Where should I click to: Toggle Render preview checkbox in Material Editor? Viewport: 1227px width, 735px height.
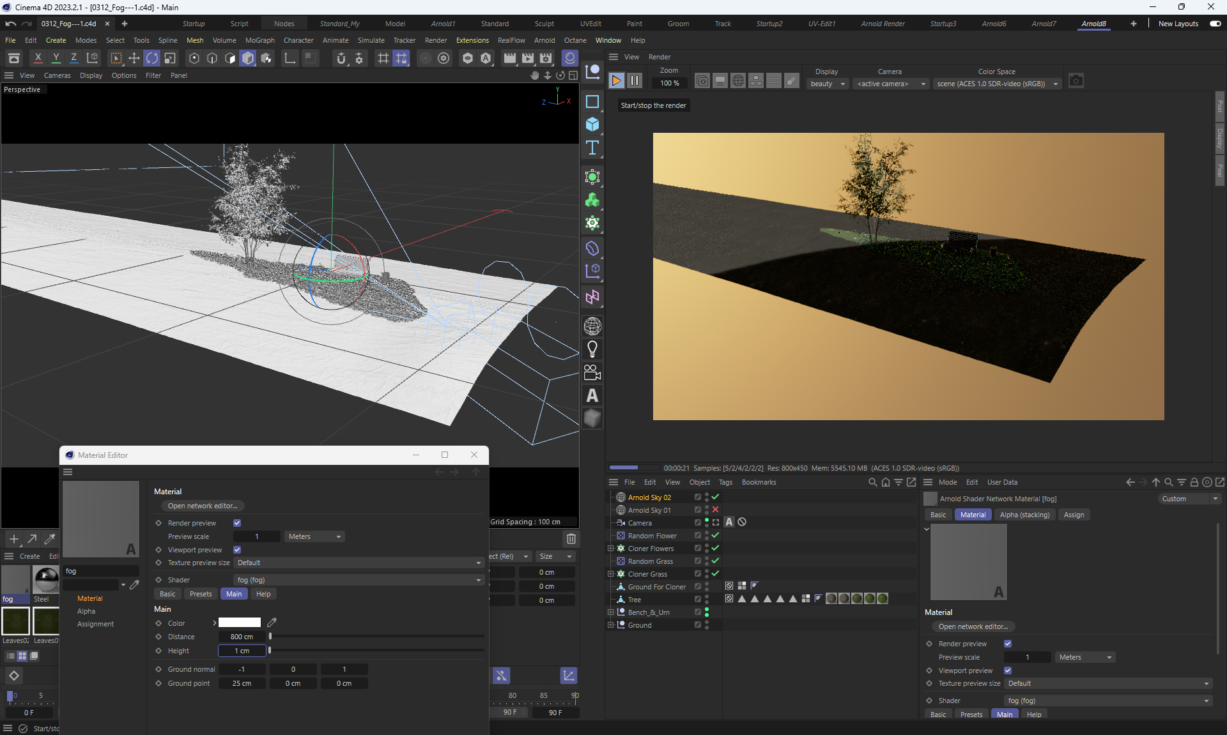(x=237, y=523)
